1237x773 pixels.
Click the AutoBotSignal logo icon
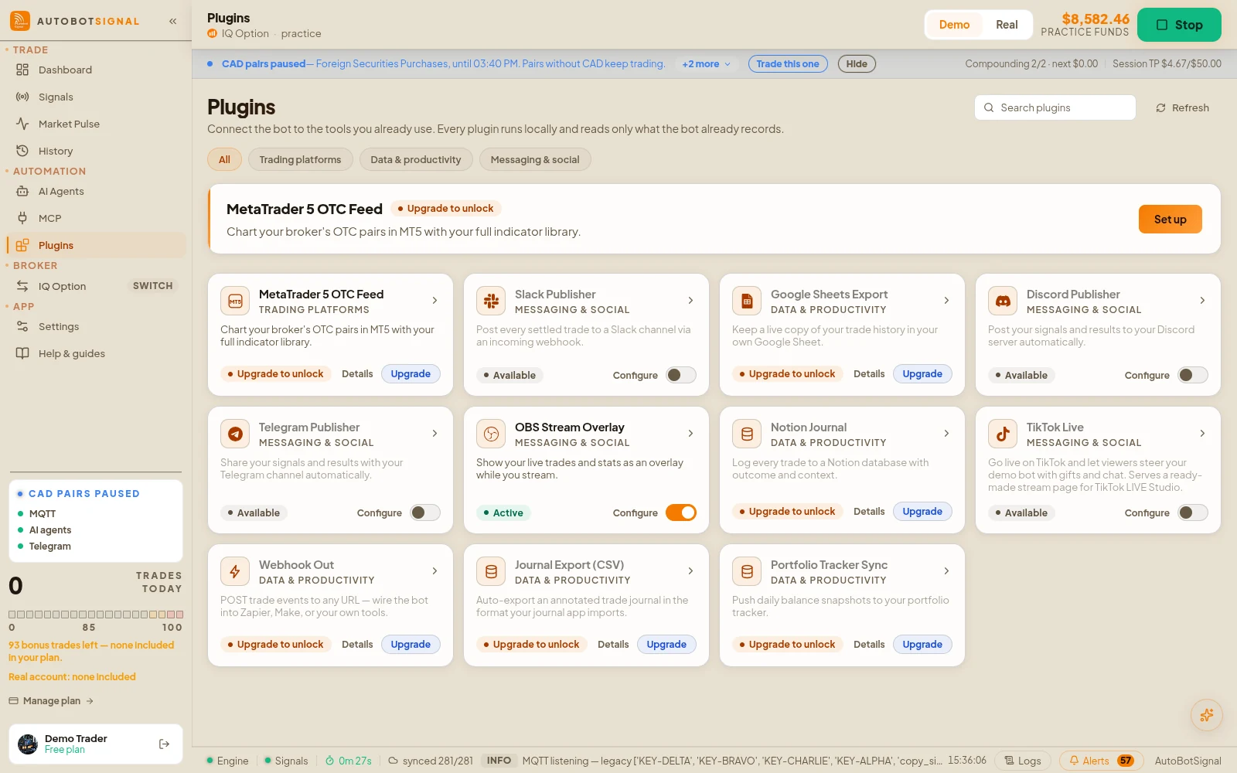[20, 21]
